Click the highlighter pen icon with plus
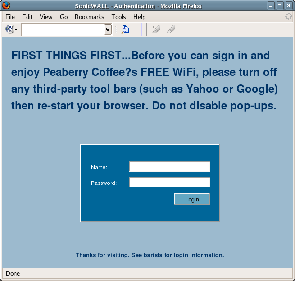This screenshot has width=295, height=281. (156, 29)
